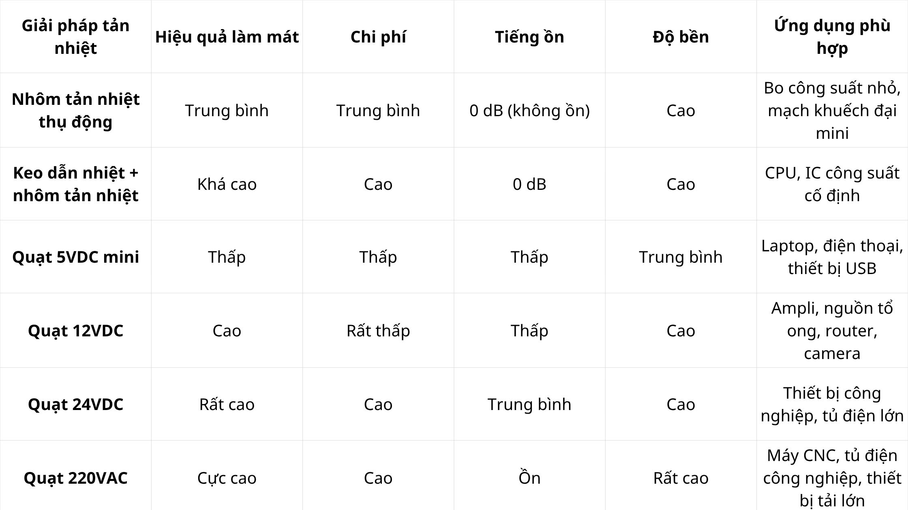Click the "Nhôm tản nhiệt thụ động" row label
The height and width of the screenshot is (510, 908).
[75, 110]
